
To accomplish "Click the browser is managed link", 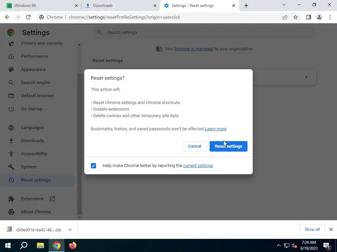I will (x=194, y=49).
